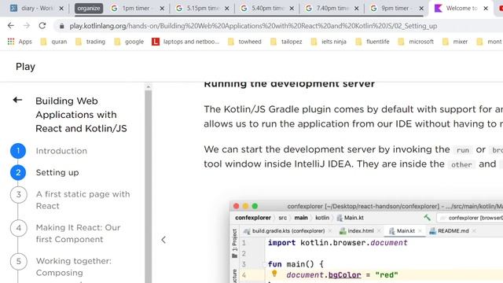Viewport: 503px width, 283px height.
Task: Open the mixer bookmark folder
Action: pyautogui.click(x=455, y=42)
